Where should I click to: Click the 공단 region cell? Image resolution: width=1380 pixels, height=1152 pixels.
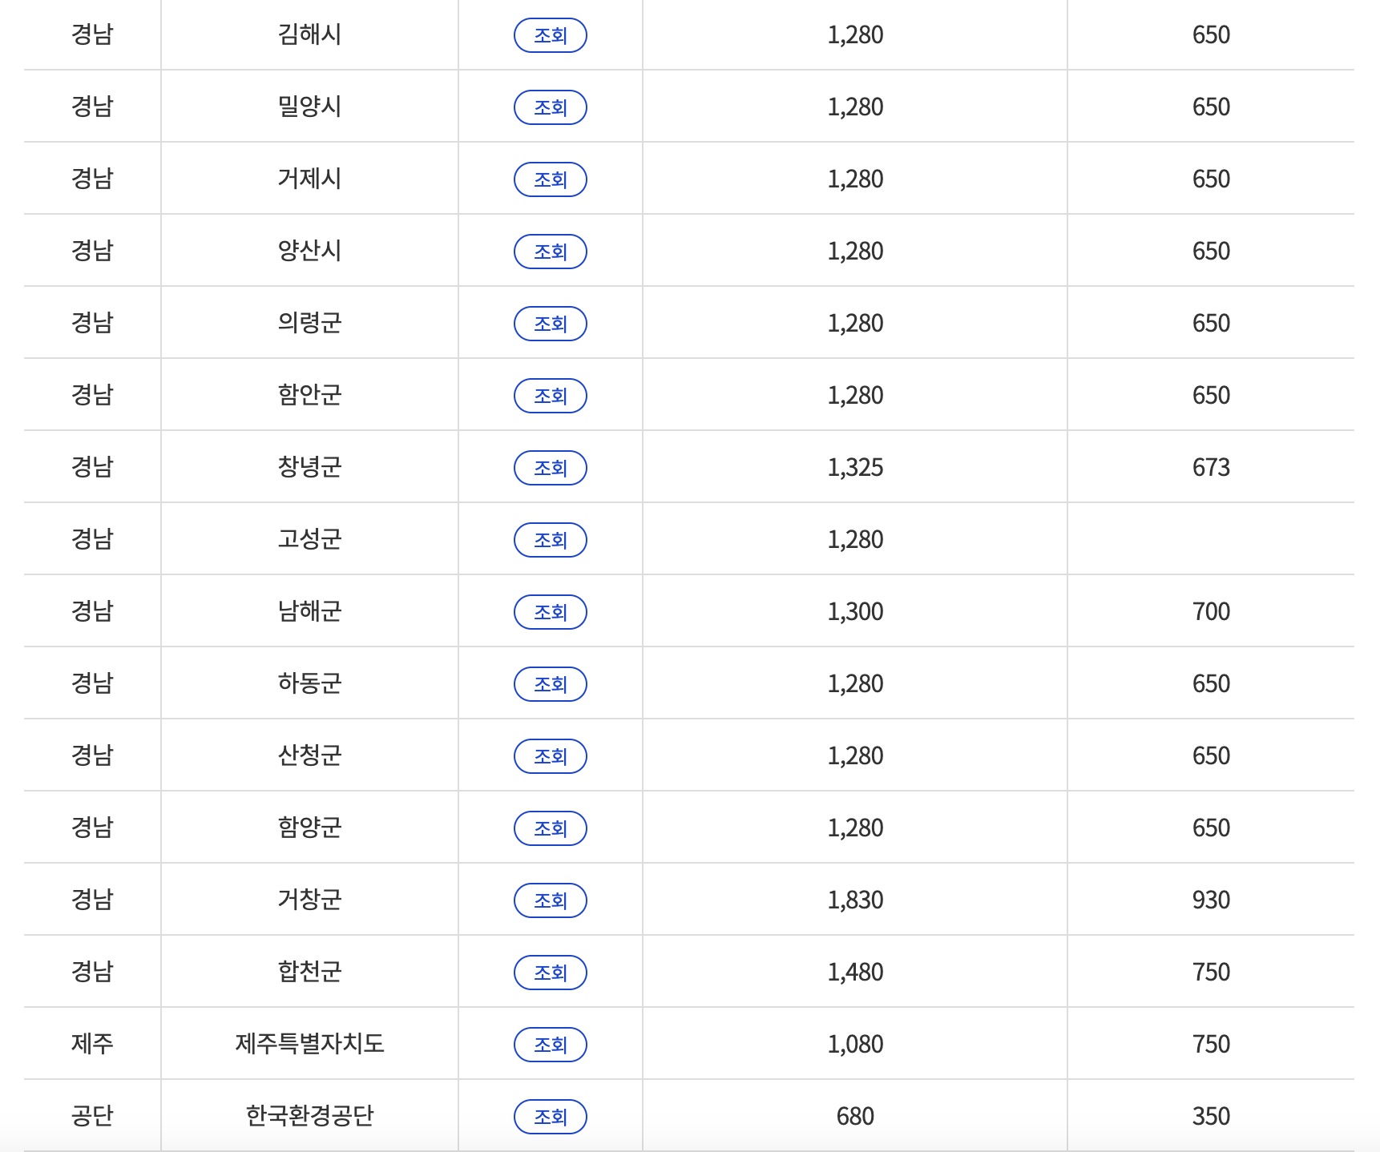92,1116
